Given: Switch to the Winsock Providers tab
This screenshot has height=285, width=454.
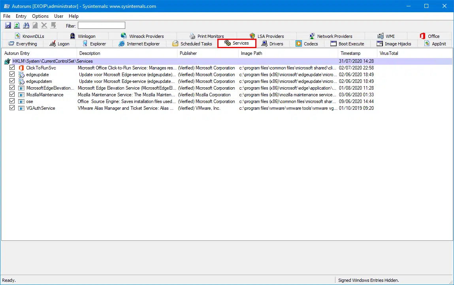Looking at the screenshot, I should pyautogui.click(x=143, y=36).
